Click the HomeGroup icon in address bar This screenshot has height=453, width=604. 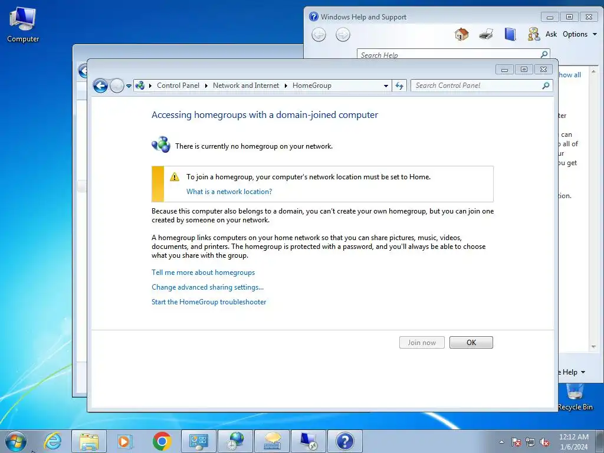(140, 86)
